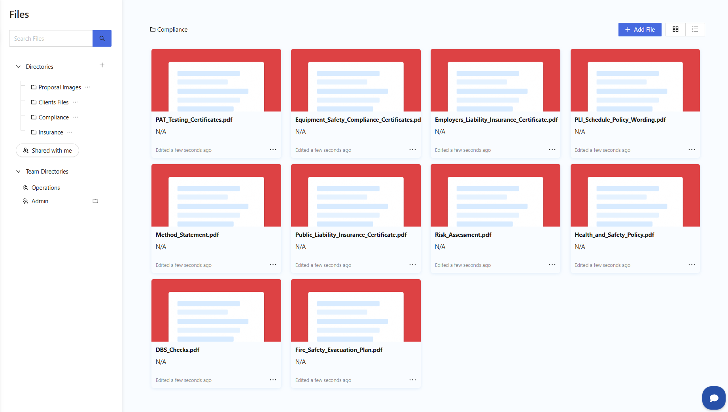Viewport: 728px width, 412px height.
Task: Open the Proposal Images folder
Action: (56, 87)
